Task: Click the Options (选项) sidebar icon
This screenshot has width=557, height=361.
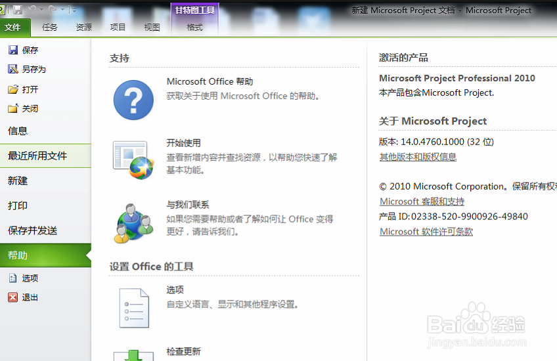Action: tap(13, 278)
